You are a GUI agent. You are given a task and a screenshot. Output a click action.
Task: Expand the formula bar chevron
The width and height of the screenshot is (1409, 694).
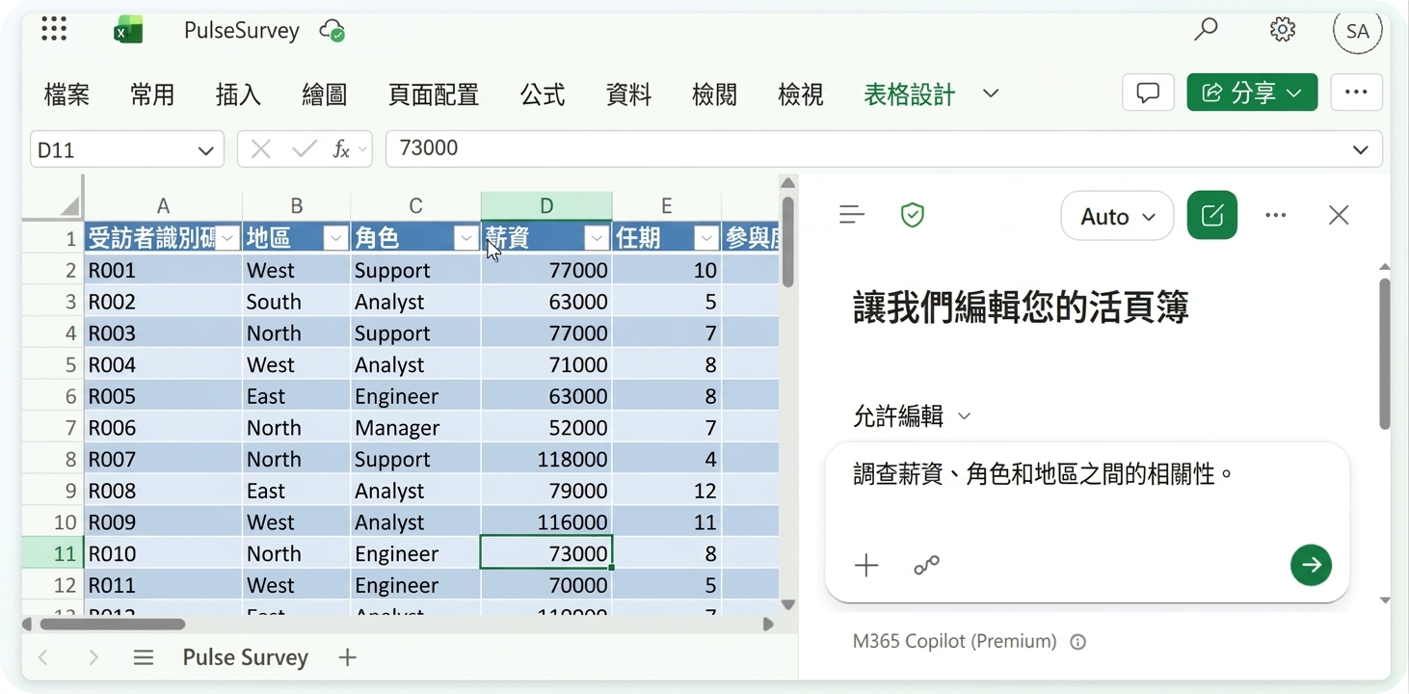pos(1361,149)
